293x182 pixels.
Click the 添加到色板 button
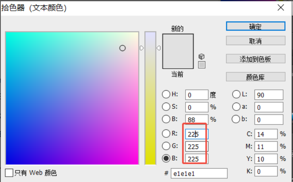pos(255,59)
